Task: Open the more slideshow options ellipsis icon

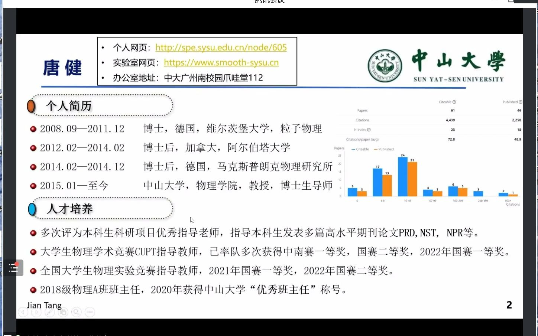Action: click(90, 312)
